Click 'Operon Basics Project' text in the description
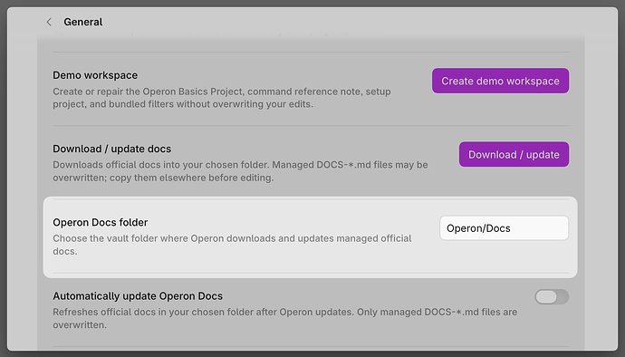Image resolution: width=625 pixels, height=357 pixels. pyautogui.click(x=193, y=92)
